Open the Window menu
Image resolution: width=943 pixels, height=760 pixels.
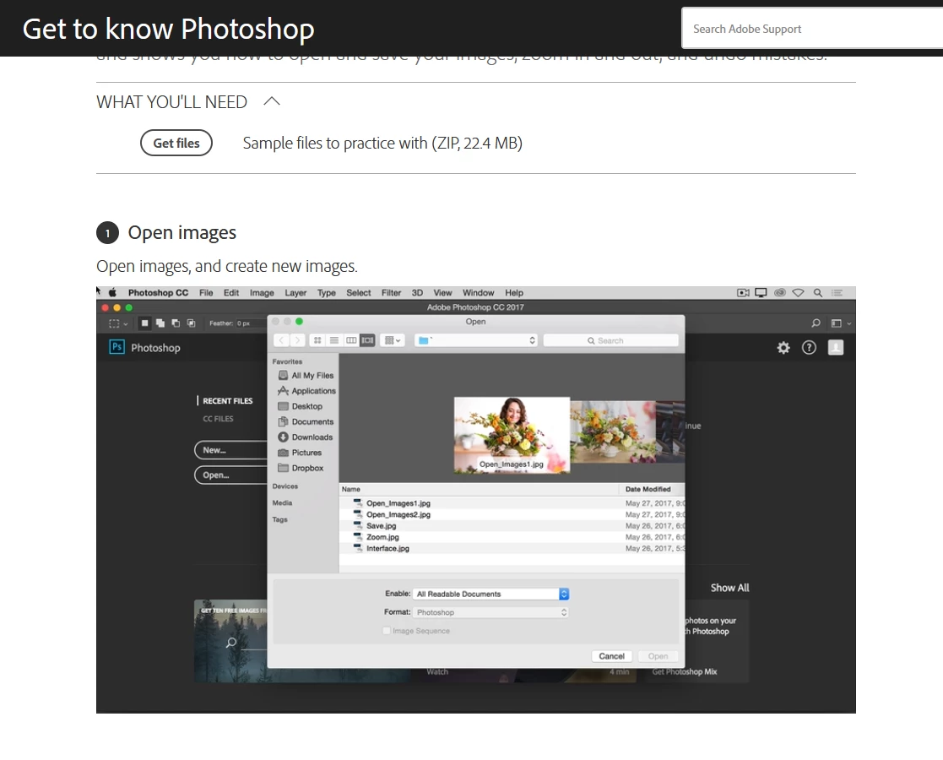pyautogui.click(x=478, y=293)
